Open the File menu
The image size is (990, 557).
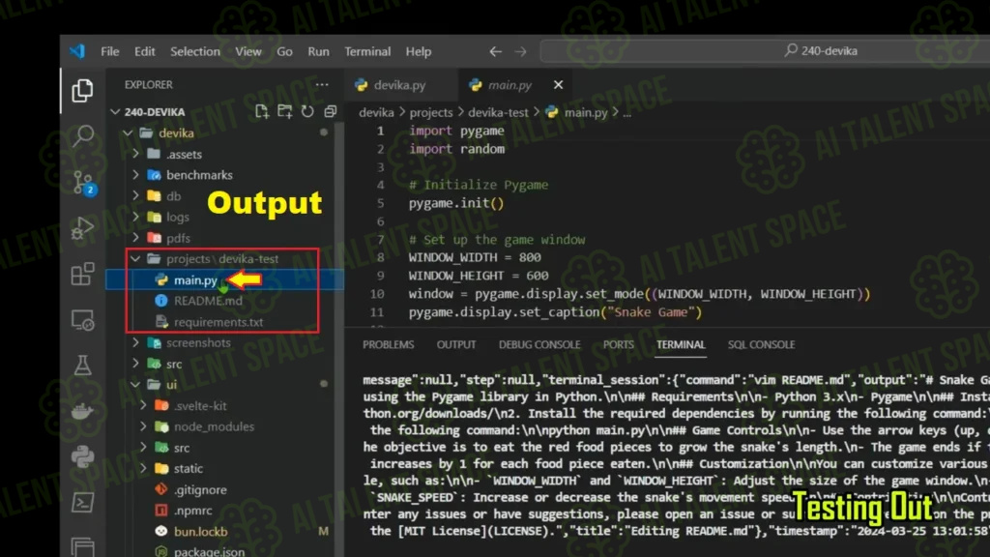pyautogui.click(x=110, y=51)
